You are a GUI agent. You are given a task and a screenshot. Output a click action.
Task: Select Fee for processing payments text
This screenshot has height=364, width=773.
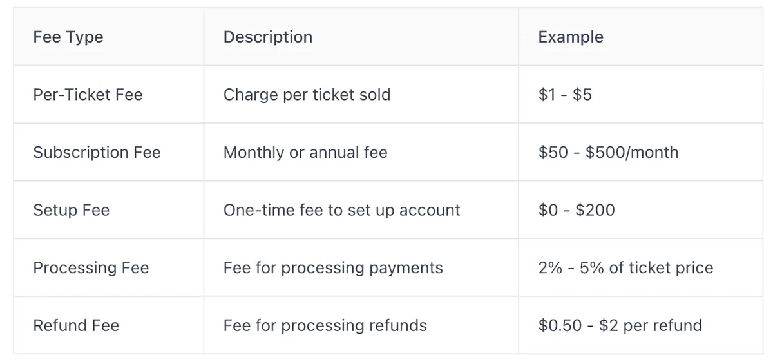click(333, 268)
